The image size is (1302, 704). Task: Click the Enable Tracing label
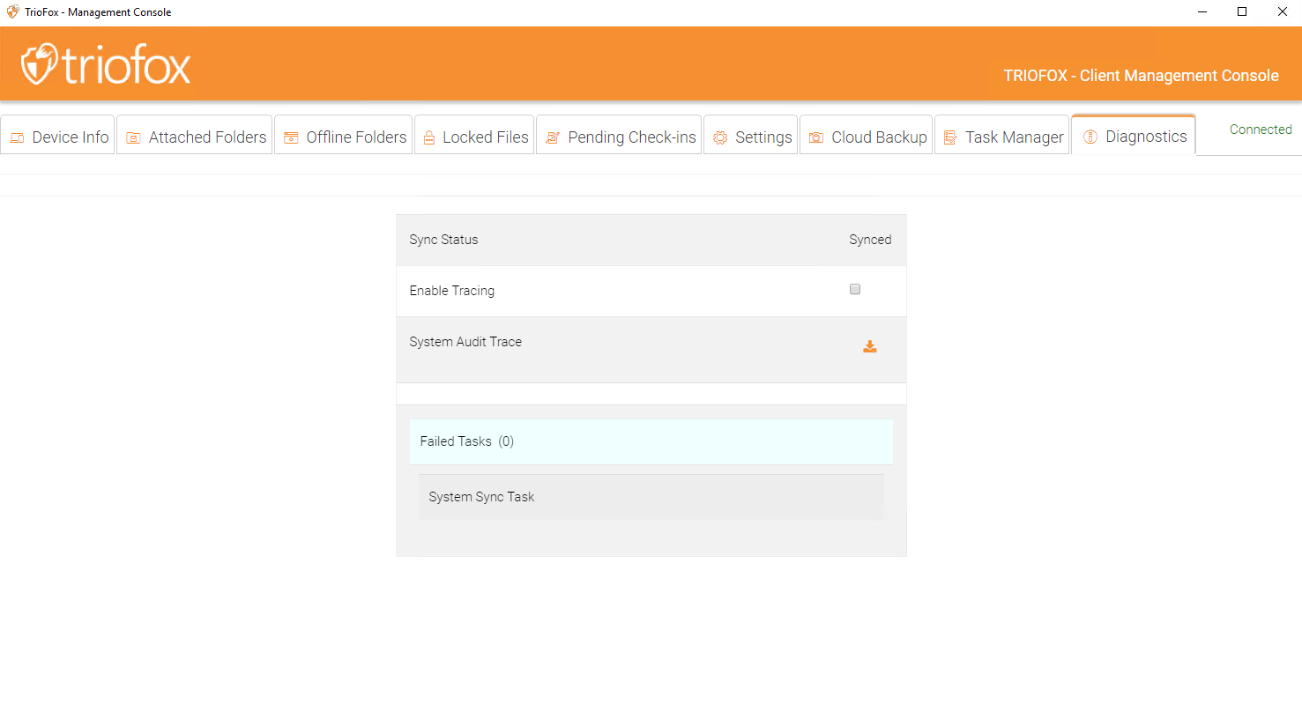(x=452, y=291)
